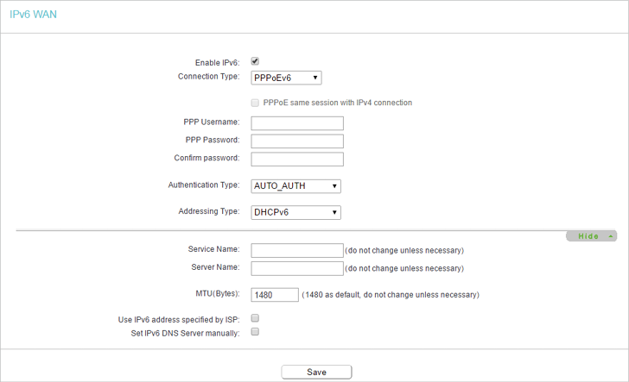Click the arrow on PPPoEv6 selector
Screen dimensions: 629x382
315,78
